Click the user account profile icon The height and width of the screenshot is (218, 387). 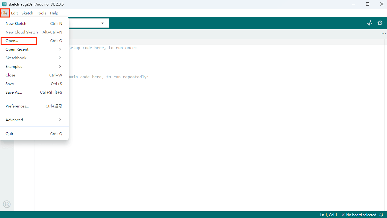click(7, 204)
